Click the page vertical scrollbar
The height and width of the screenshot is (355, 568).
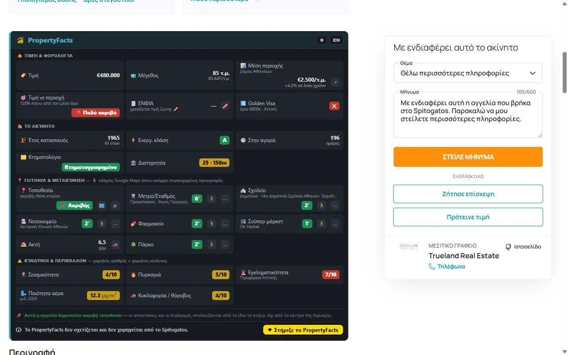[x=565, y=72]
